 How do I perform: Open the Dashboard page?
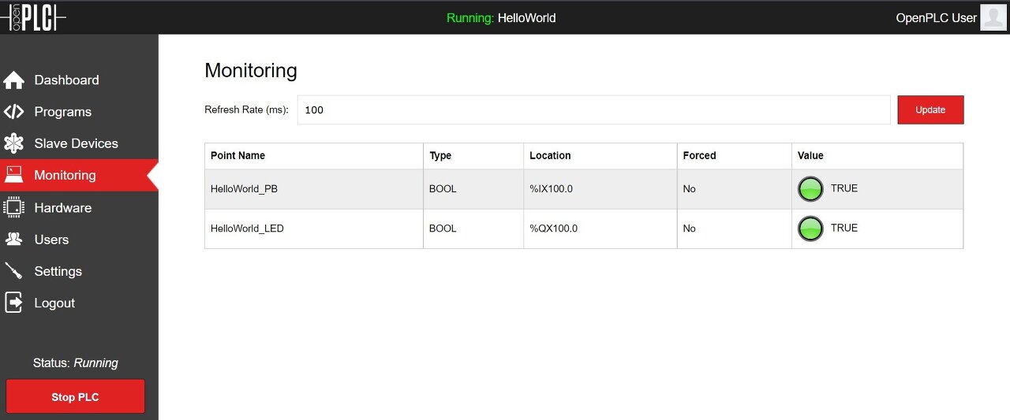79,80
